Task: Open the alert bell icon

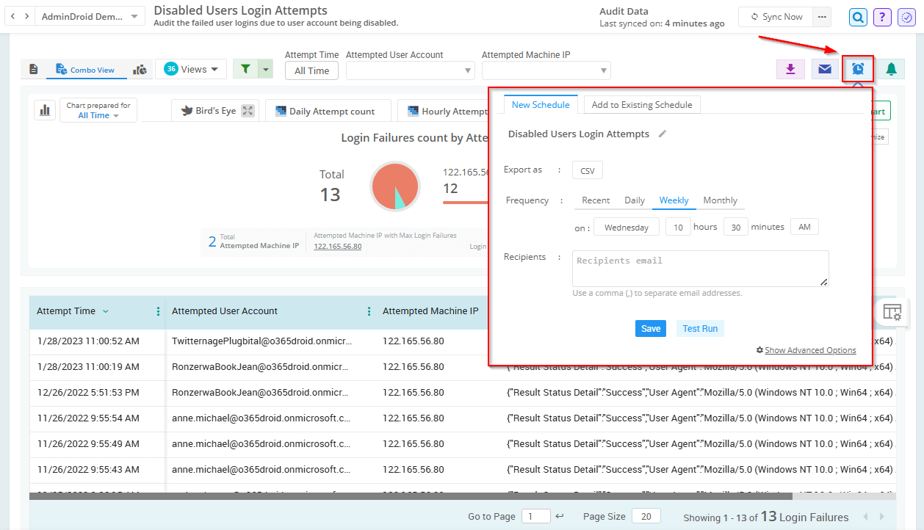Action: click(891, 69)
